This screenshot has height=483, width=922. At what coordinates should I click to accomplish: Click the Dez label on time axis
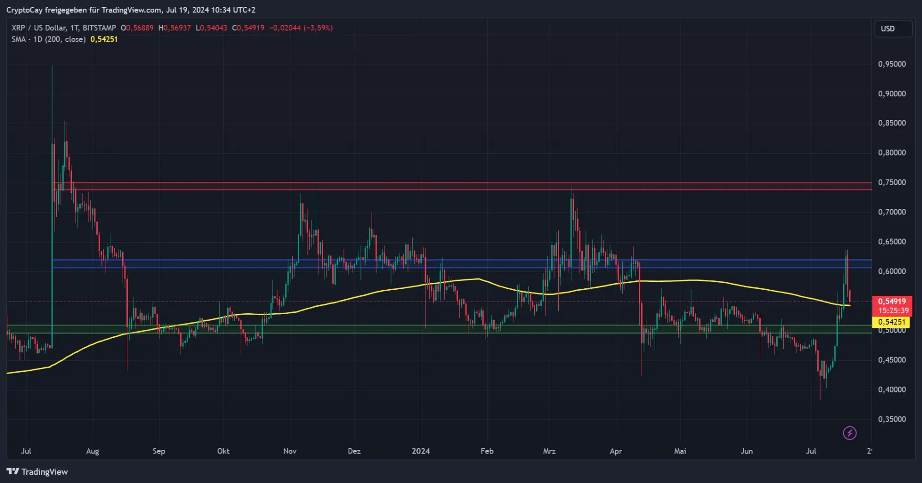pos(354,451)
